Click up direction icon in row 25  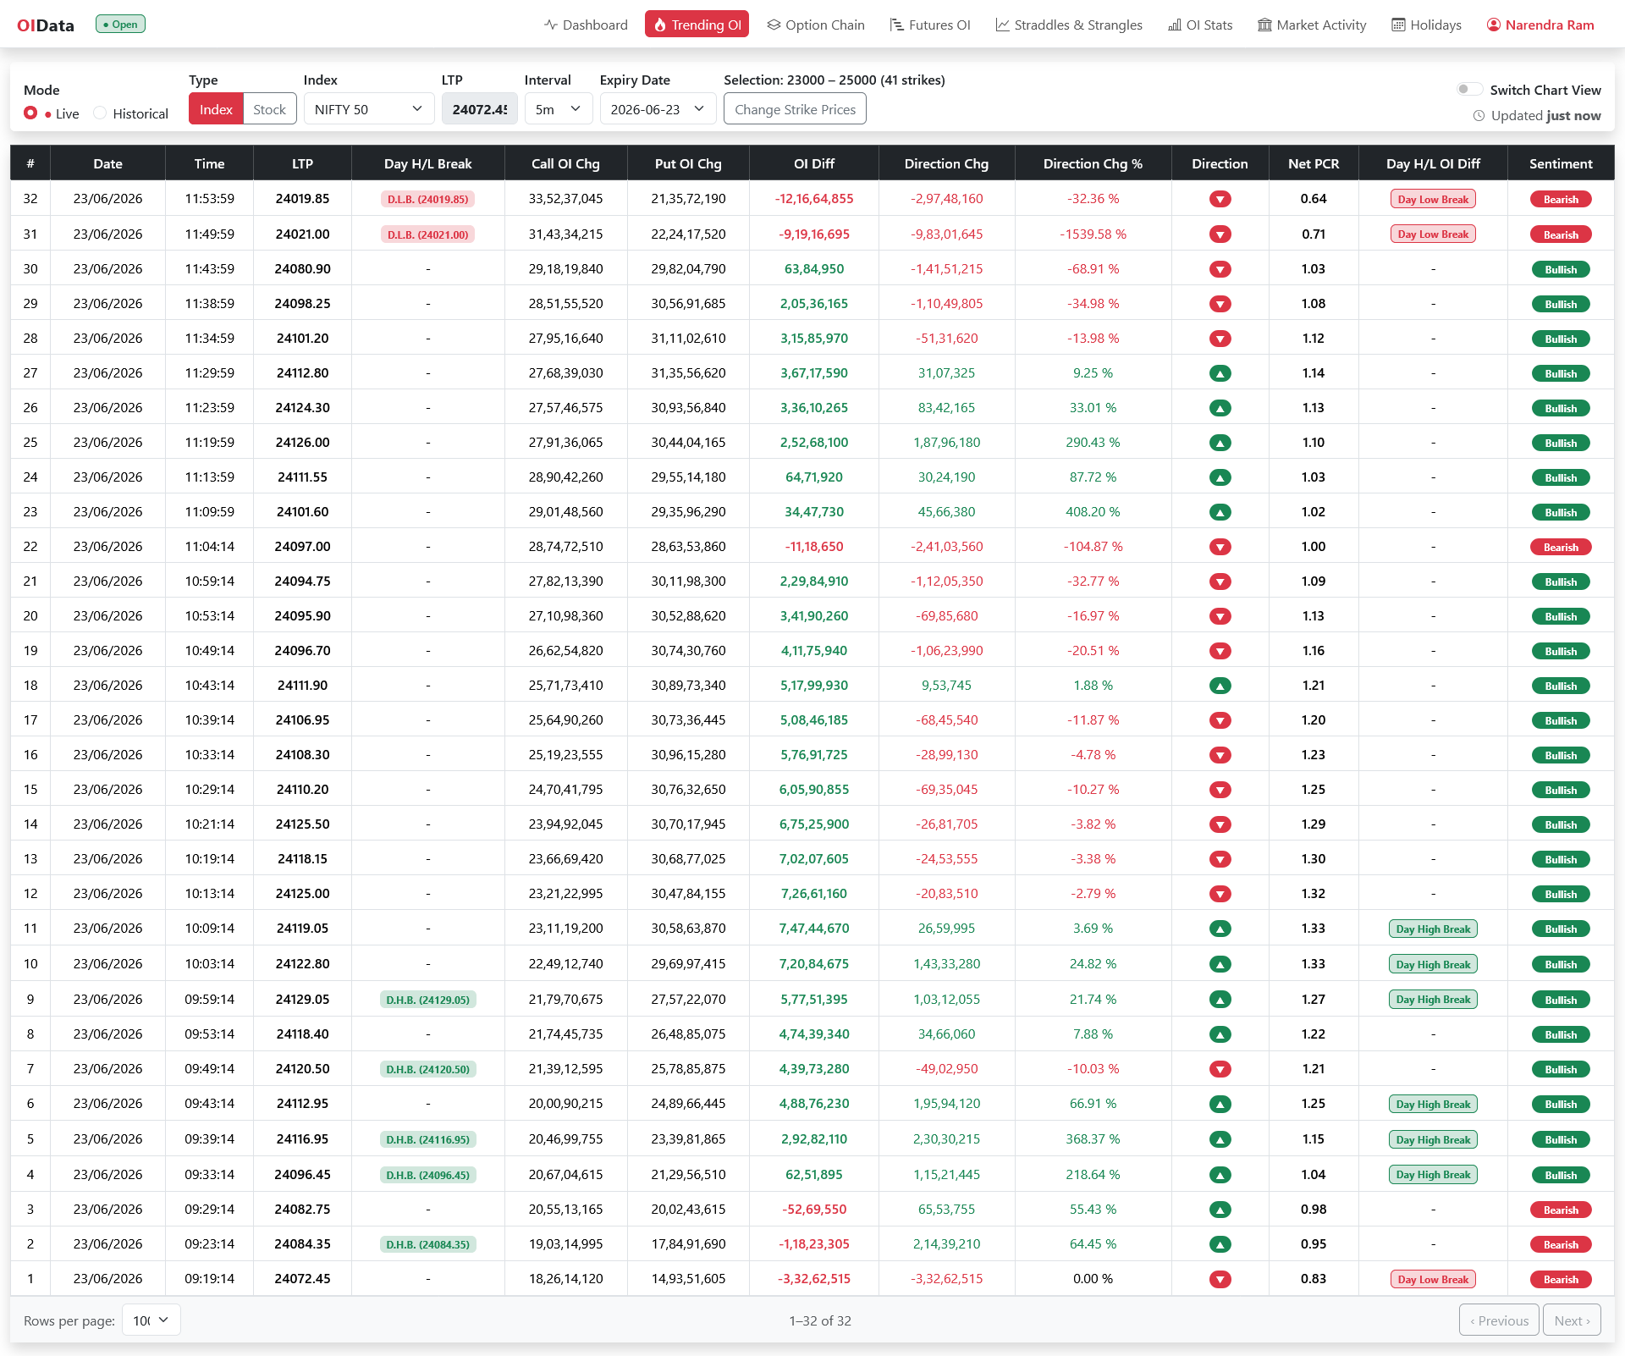[x=1220, y=443]
